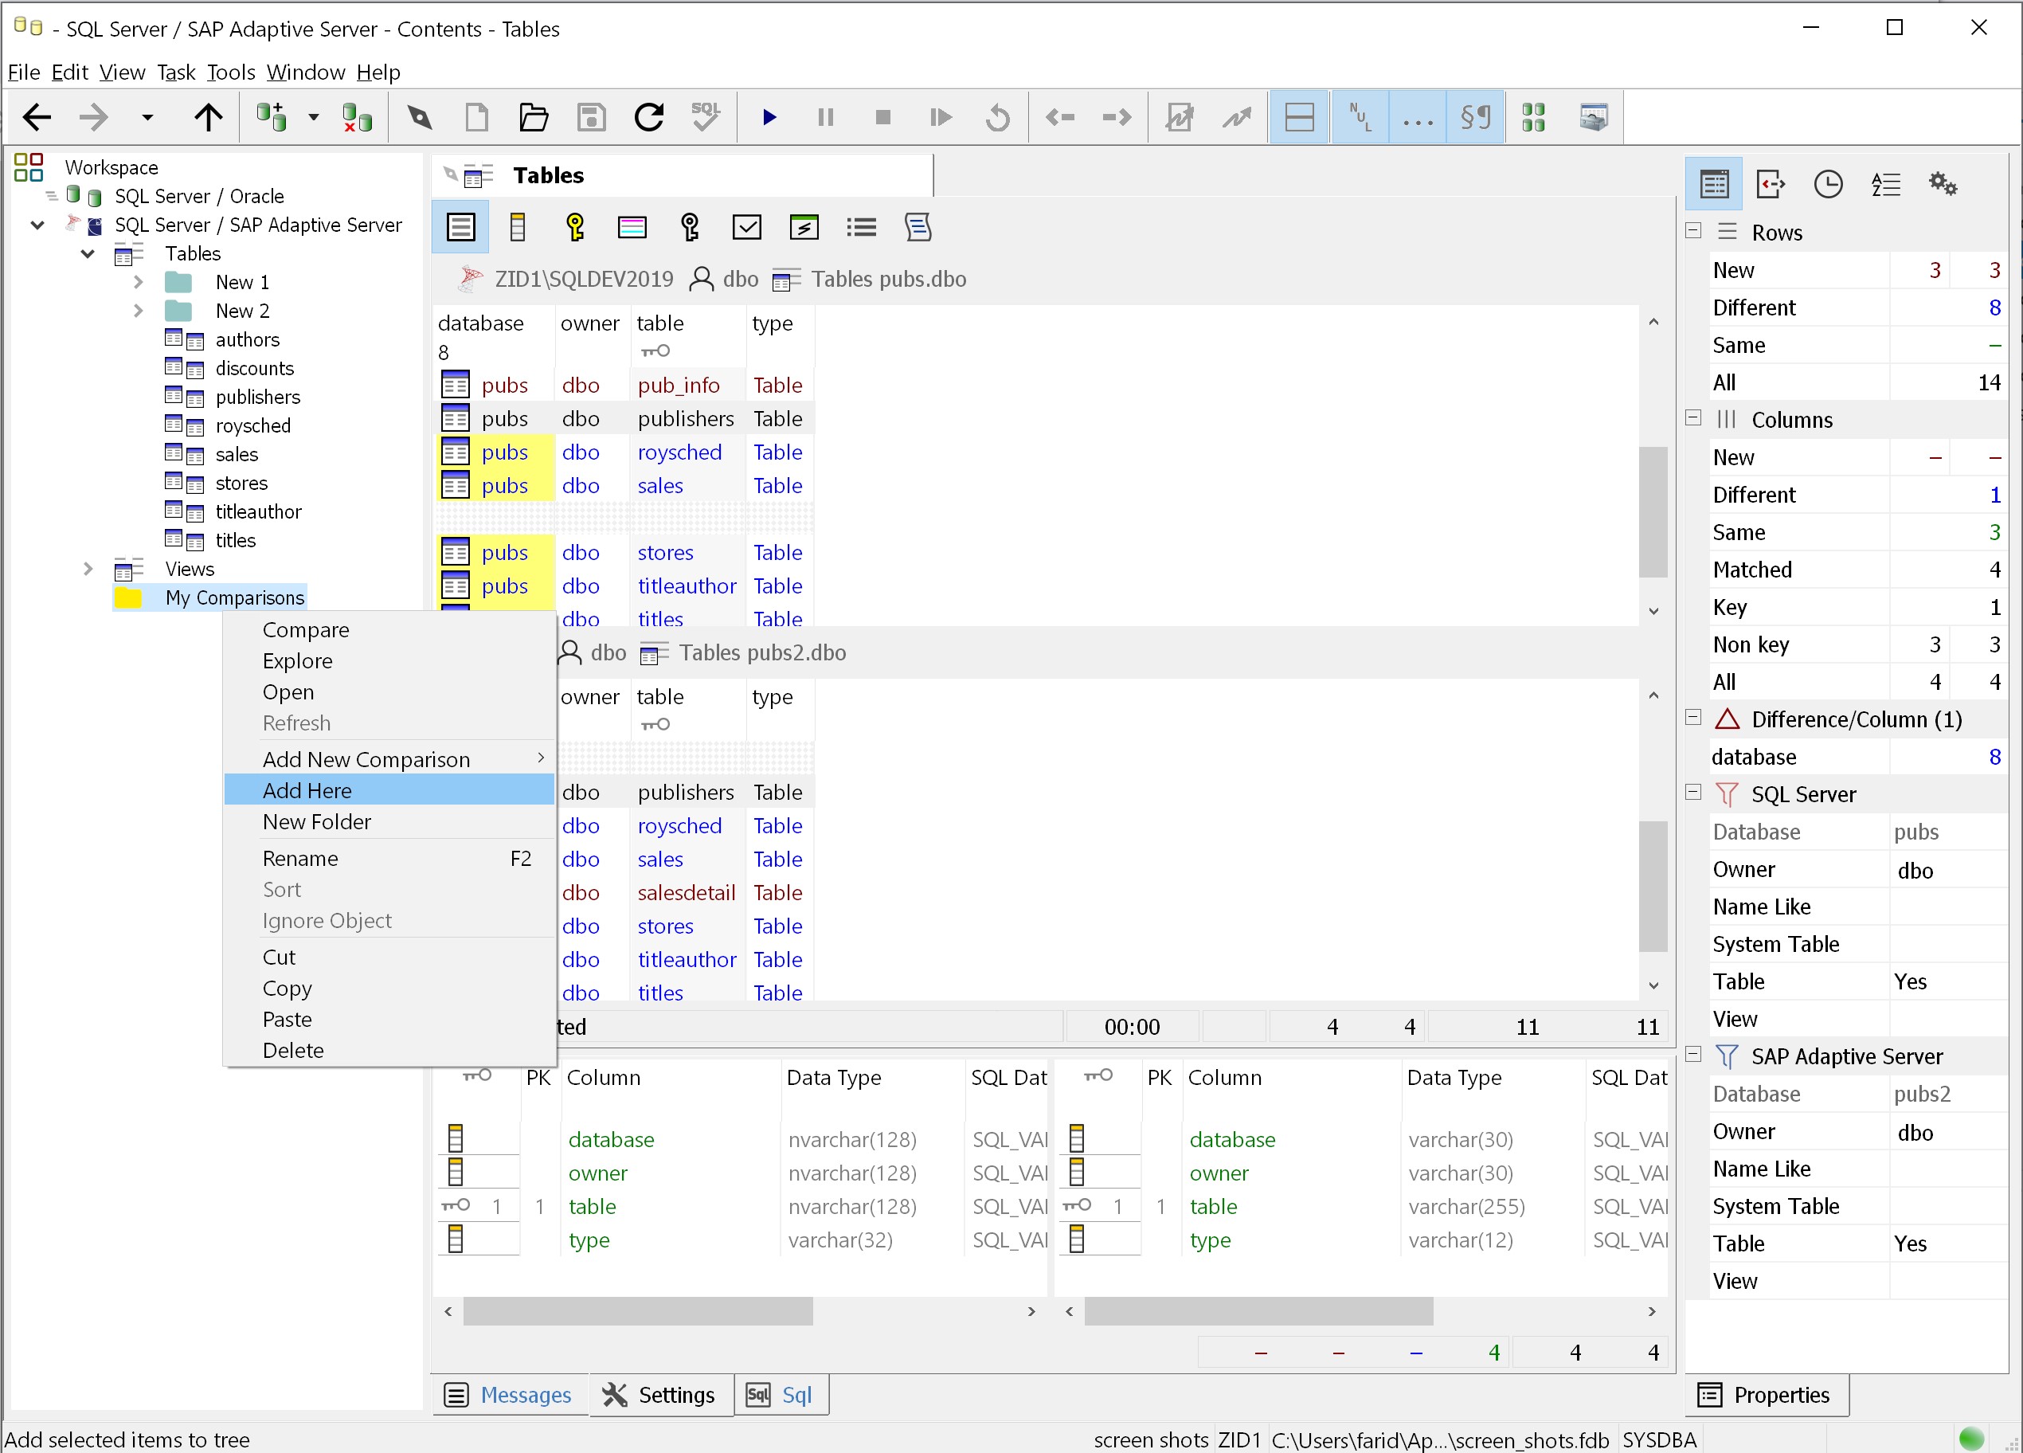Open the Tools menu

coord(231,72)
